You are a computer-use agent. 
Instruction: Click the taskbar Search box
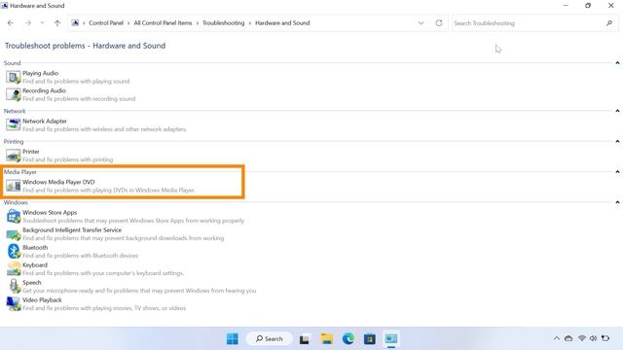(x=269, y=338)
